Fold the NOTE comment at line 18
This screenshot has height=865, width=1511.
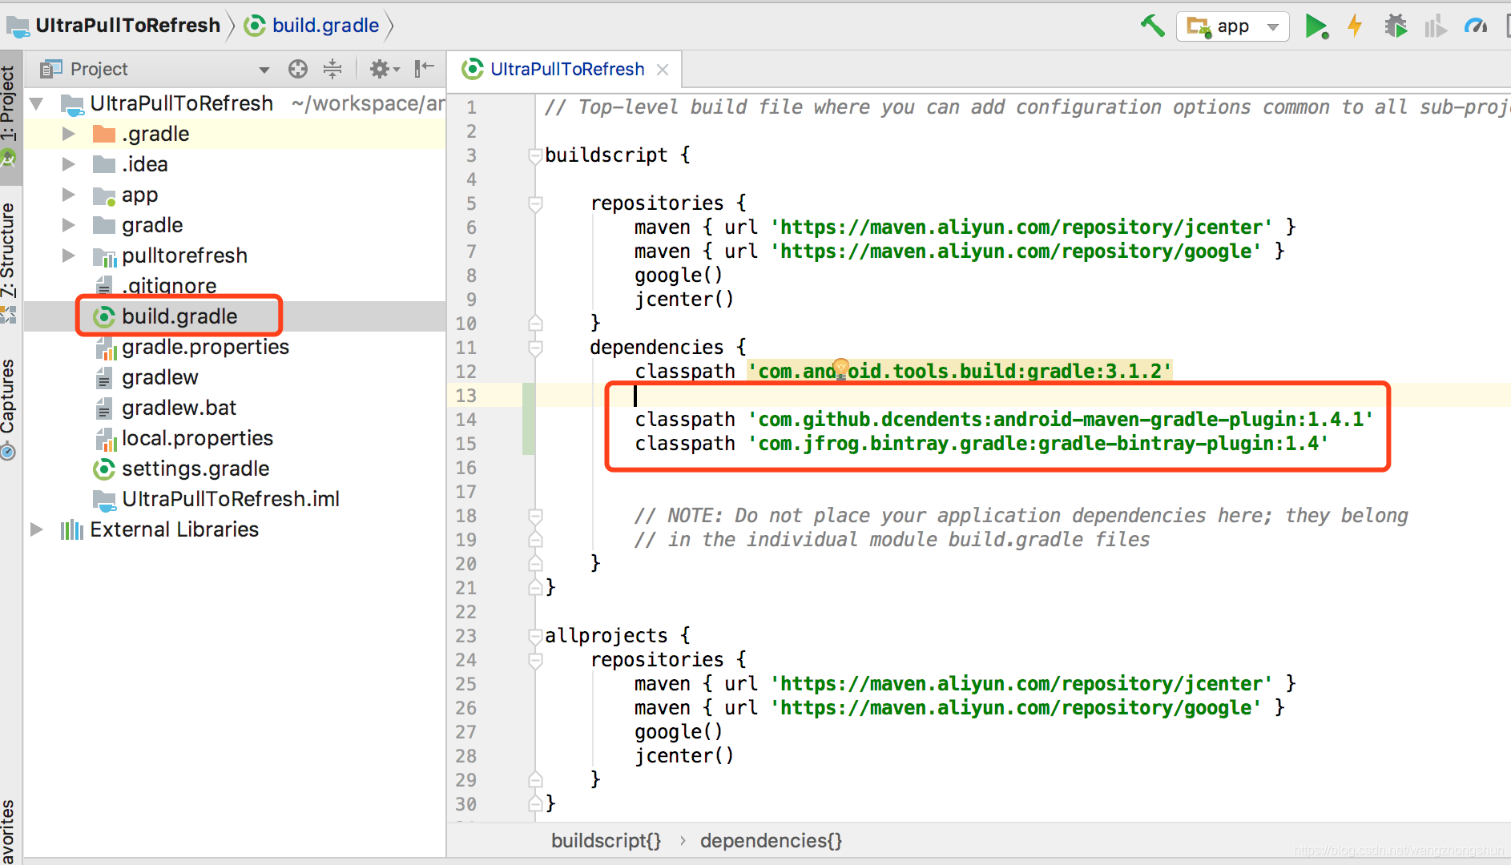click(x=535, y=516)
